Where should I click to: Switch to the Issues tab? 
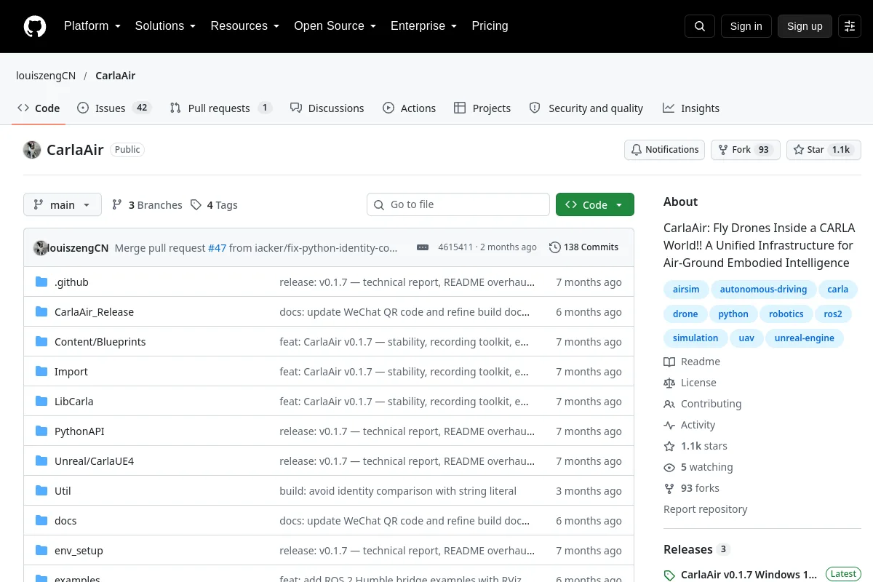click(x=113, y=108)
